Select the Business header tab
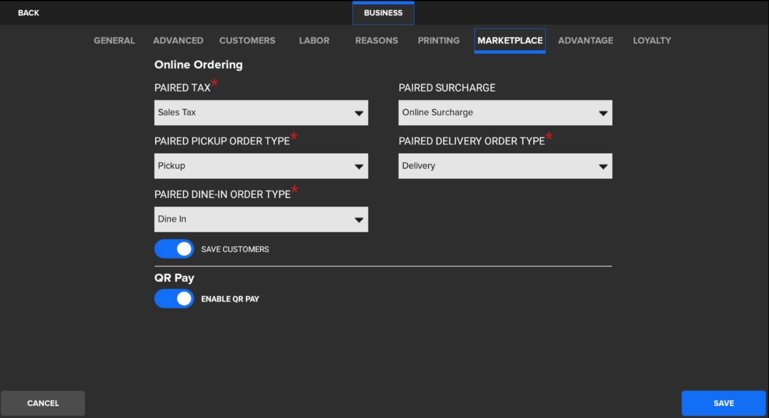 (383, 13)
